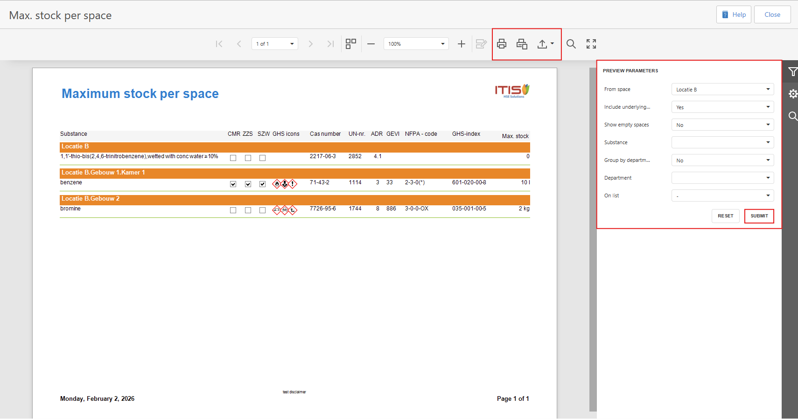Click the zoom in plus icon
Screen dimensions: 798x419
461,44
